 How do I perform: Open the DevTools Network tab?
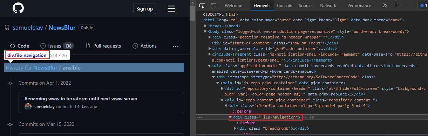328,6
